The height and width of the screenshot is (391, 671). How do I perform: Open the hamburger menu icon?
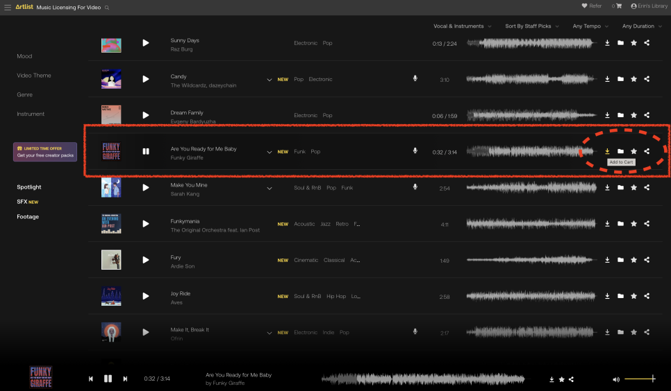[7, 7]
